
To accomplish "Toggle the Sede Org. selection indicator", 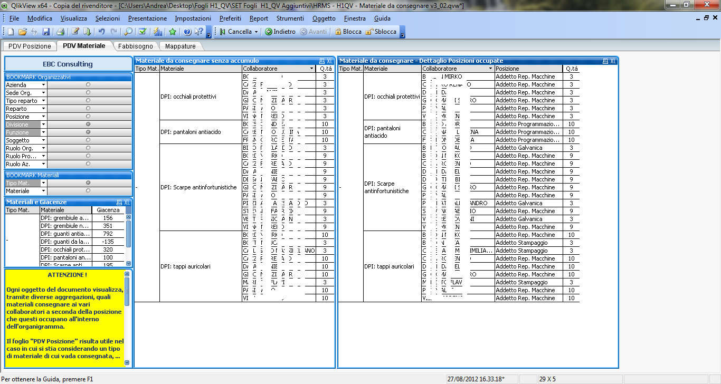I will pos(88,92).
